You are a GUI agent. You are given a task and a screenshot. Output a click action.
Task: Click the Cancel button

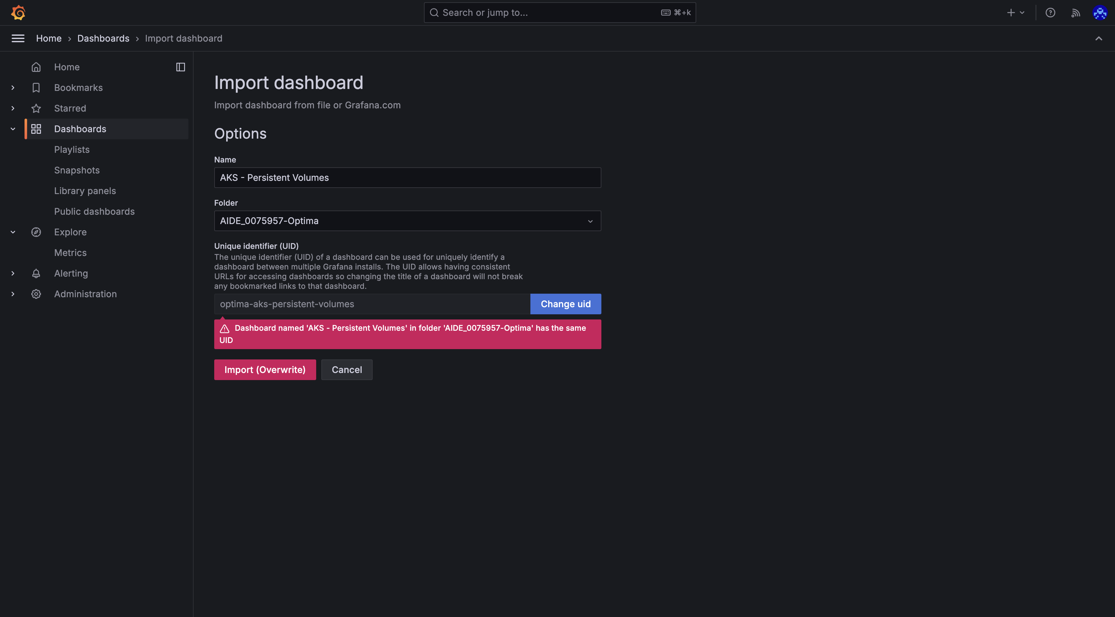click(x=347, y=370)
